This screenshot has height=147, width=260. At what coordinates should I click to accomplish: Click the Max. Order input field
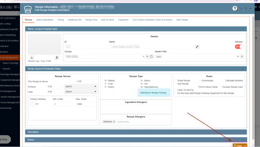click(x=85, y=104)
